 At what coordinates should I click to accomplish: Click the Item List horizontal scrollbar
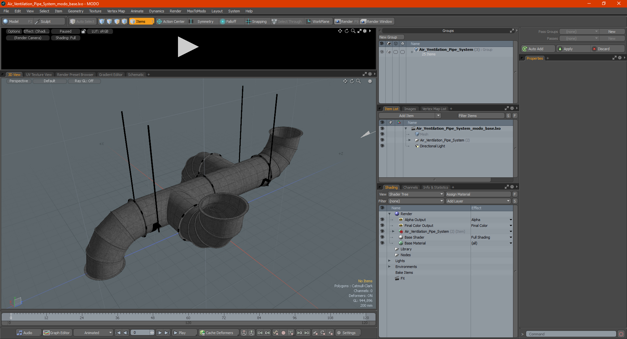point(435,180)
